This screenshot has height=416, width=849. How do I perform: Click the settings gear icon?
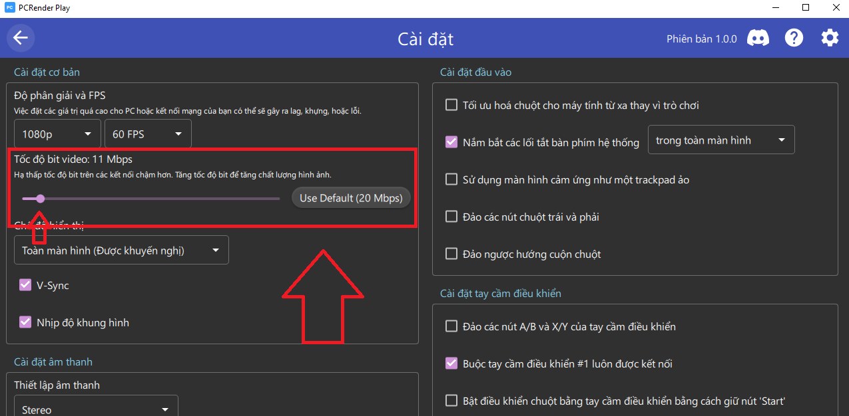[830, 38]
